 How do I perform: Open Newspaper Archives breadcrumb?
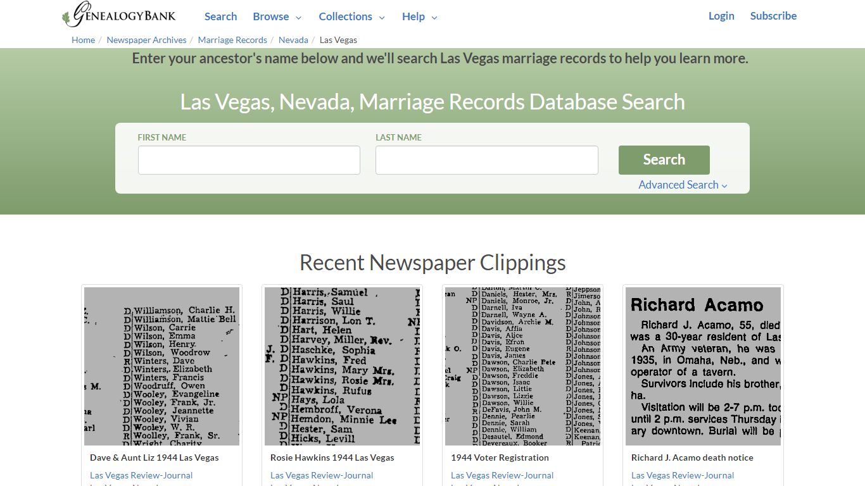tap(146, 40)
